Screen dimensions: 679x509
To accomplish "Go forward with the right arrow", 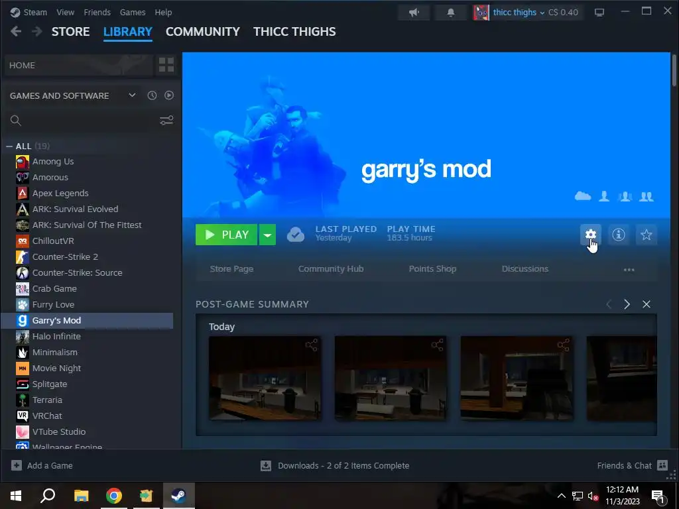I will click(x=37, y=31).
